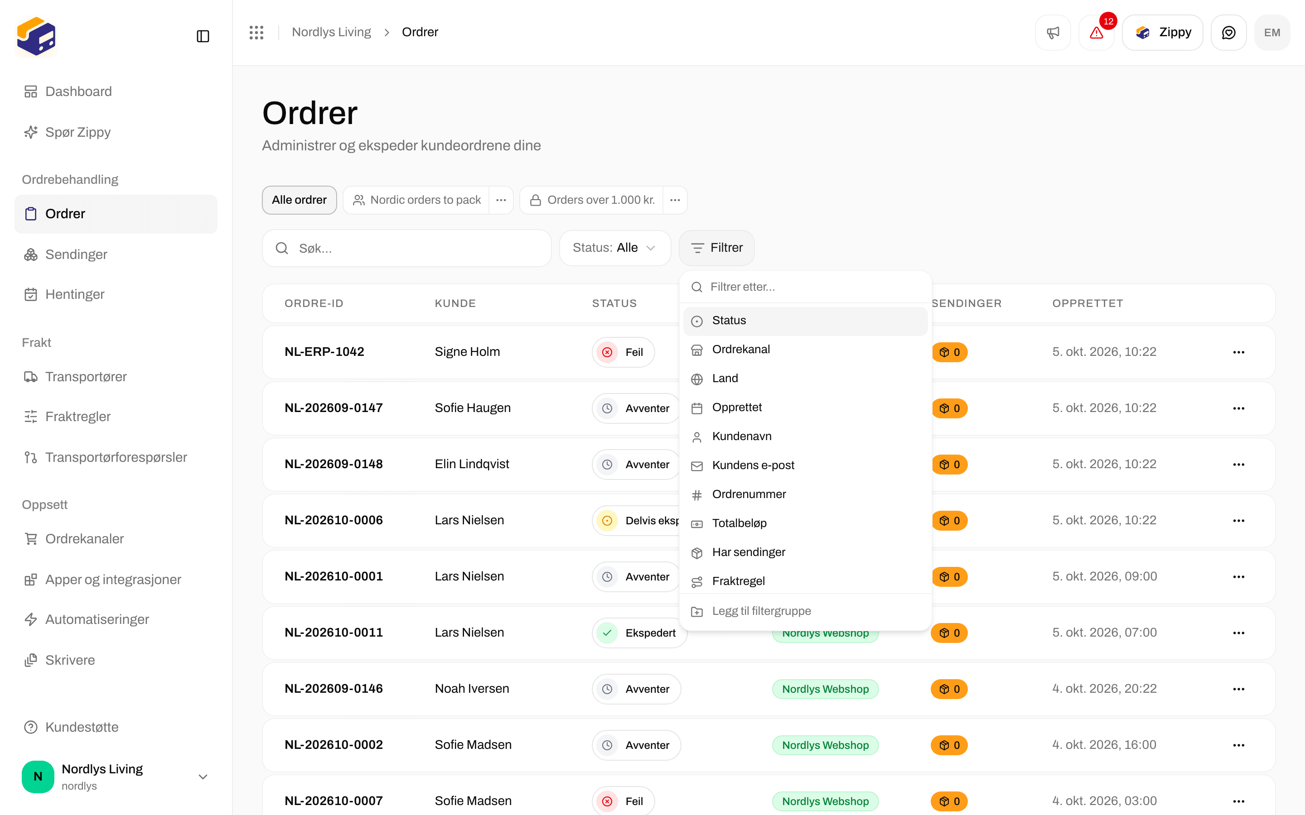Choose Ordrekanal filter option

806,350
